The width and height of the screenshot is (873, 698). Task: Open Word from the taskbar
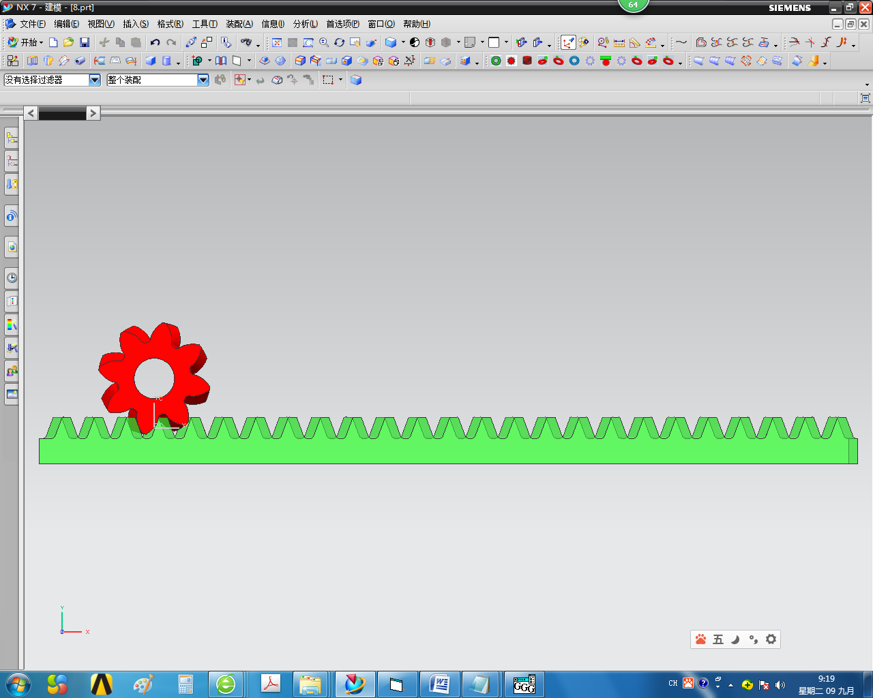click(x=439, y=684)
